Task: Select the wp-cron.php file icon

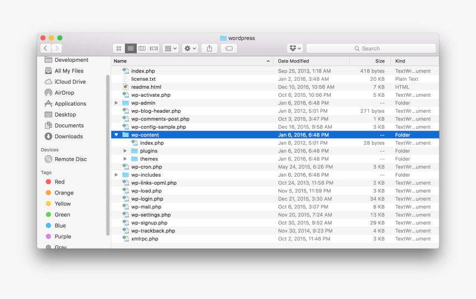Action: [x=126, y=166]
